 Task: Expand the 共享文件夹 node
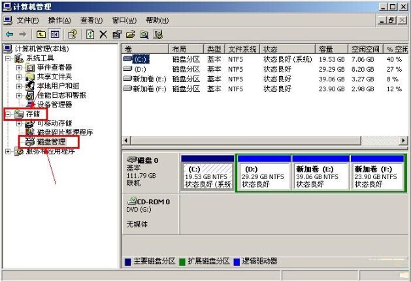click(x=18, y=77)
